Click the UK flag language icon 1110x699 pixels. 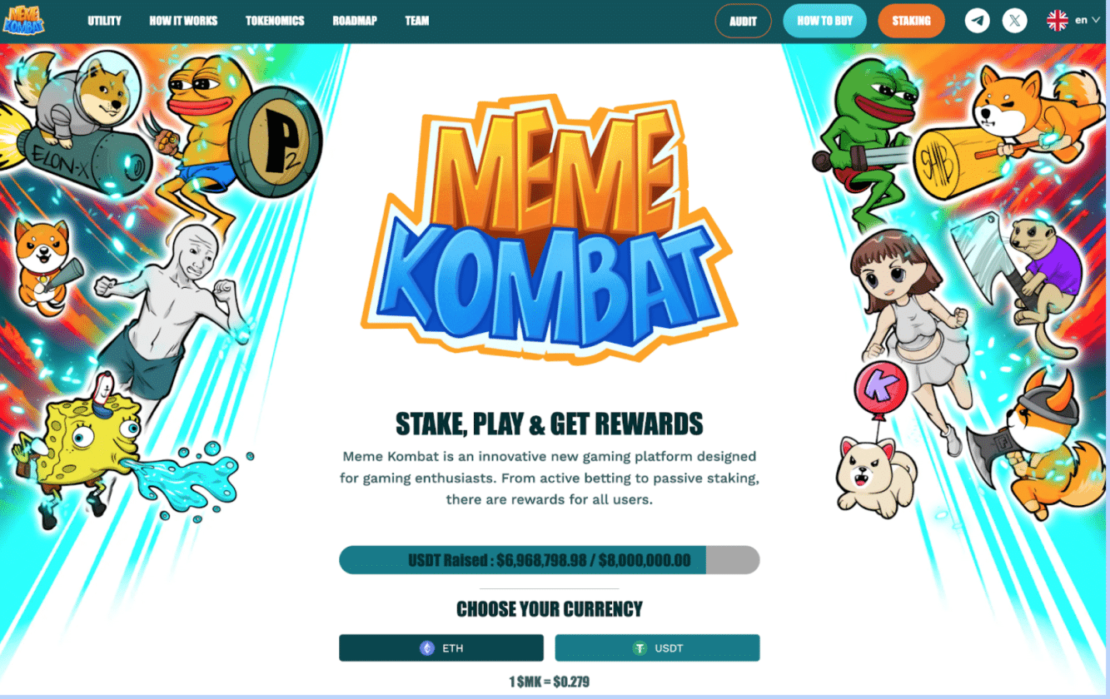(x=1058, y=21)
